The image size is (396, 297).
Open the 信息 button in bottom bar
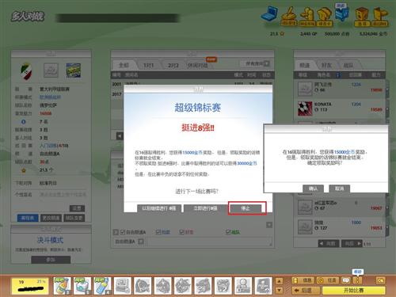point(303,280)
